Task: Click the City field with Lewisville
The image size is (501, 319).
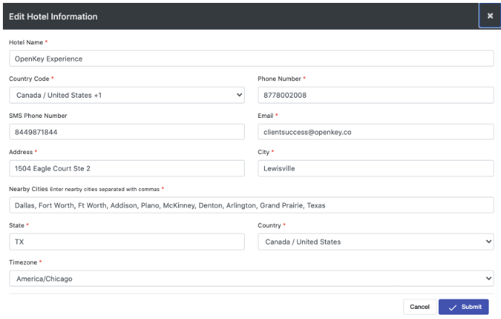Action: click(x=376, y=169)
